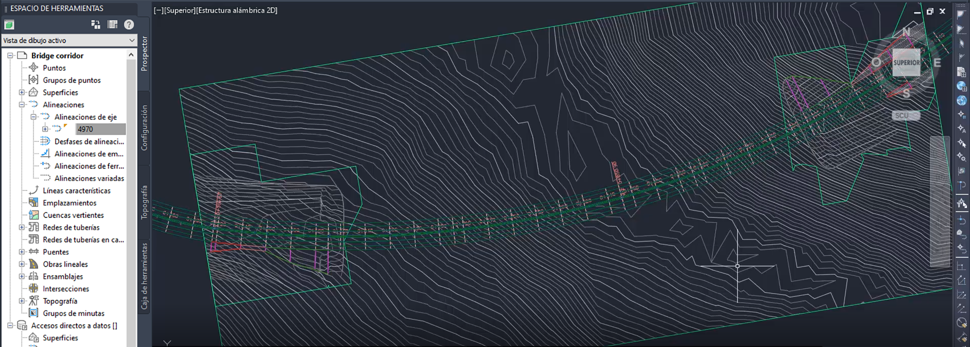Click the Ensamblajes assembly icon

(34, 276)
